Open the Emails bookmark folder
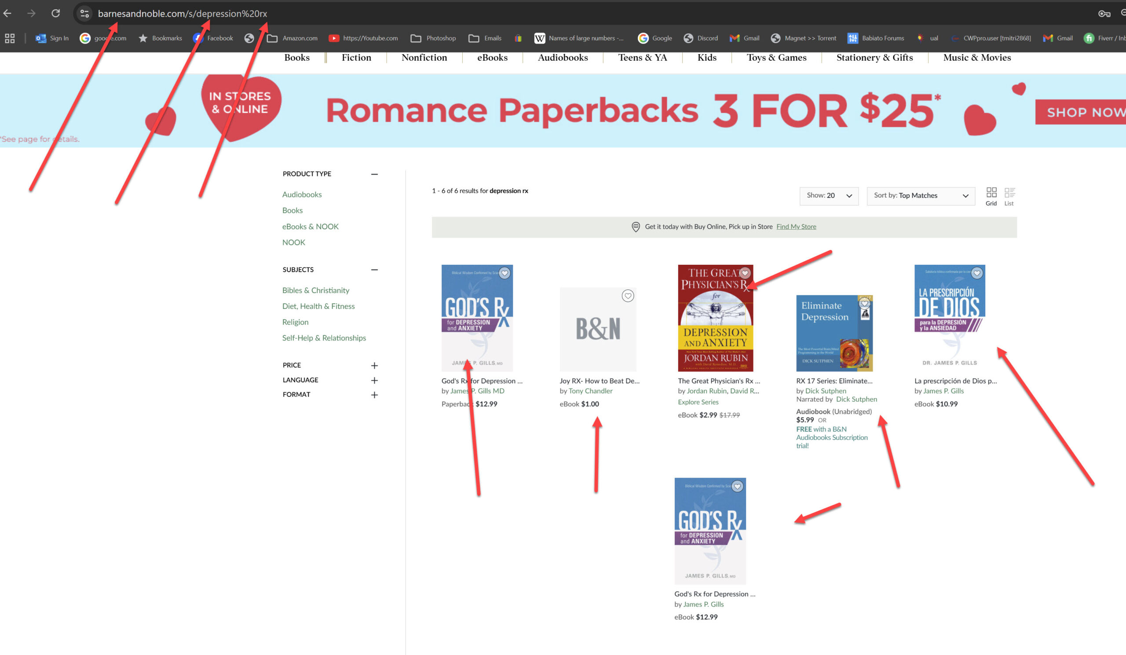Viewport: 1126px width, 655px height. (485, 38)
